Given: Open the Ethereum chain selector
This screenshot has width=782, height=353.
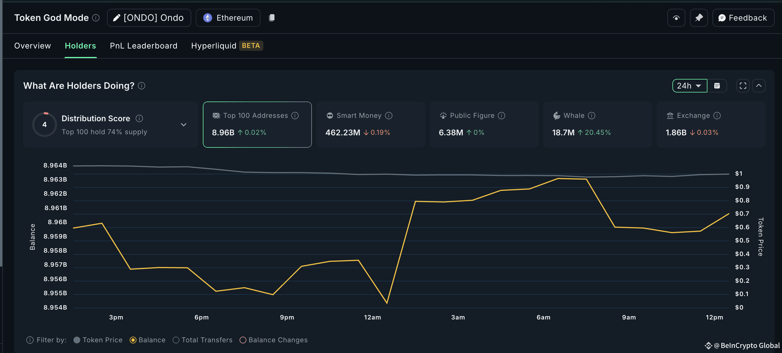Looking at the screenshot, I should [228, 18].
